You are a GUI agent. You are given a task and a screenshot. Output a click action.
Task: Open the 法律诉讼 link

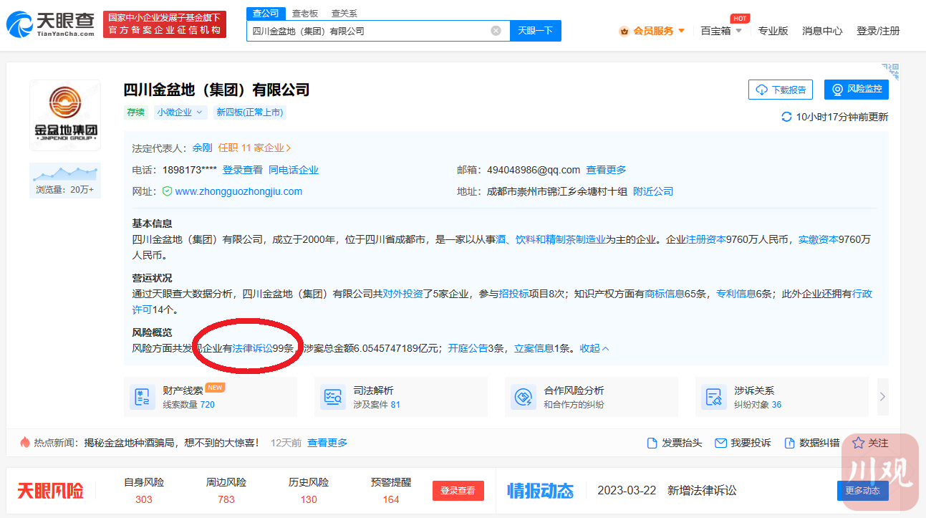point(252,348)
